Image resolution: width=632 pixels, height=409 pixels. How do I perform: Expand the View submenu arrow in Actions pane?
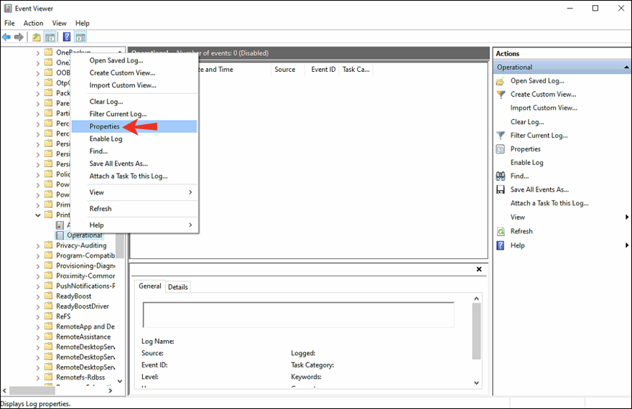click(627, 217)
